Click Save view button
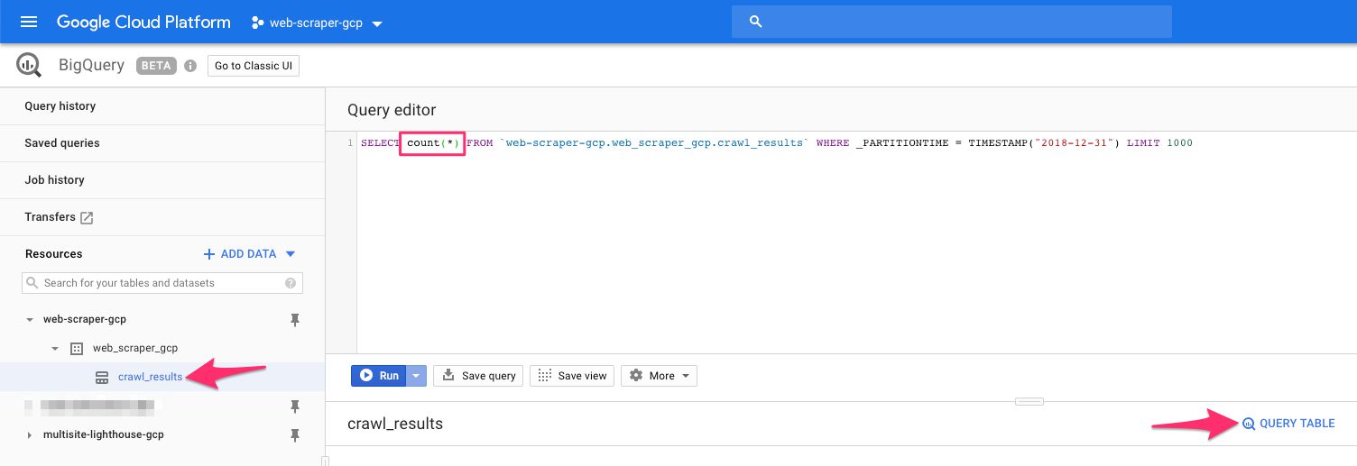Viewport: 1357px width, 466px height. (573, 376)
